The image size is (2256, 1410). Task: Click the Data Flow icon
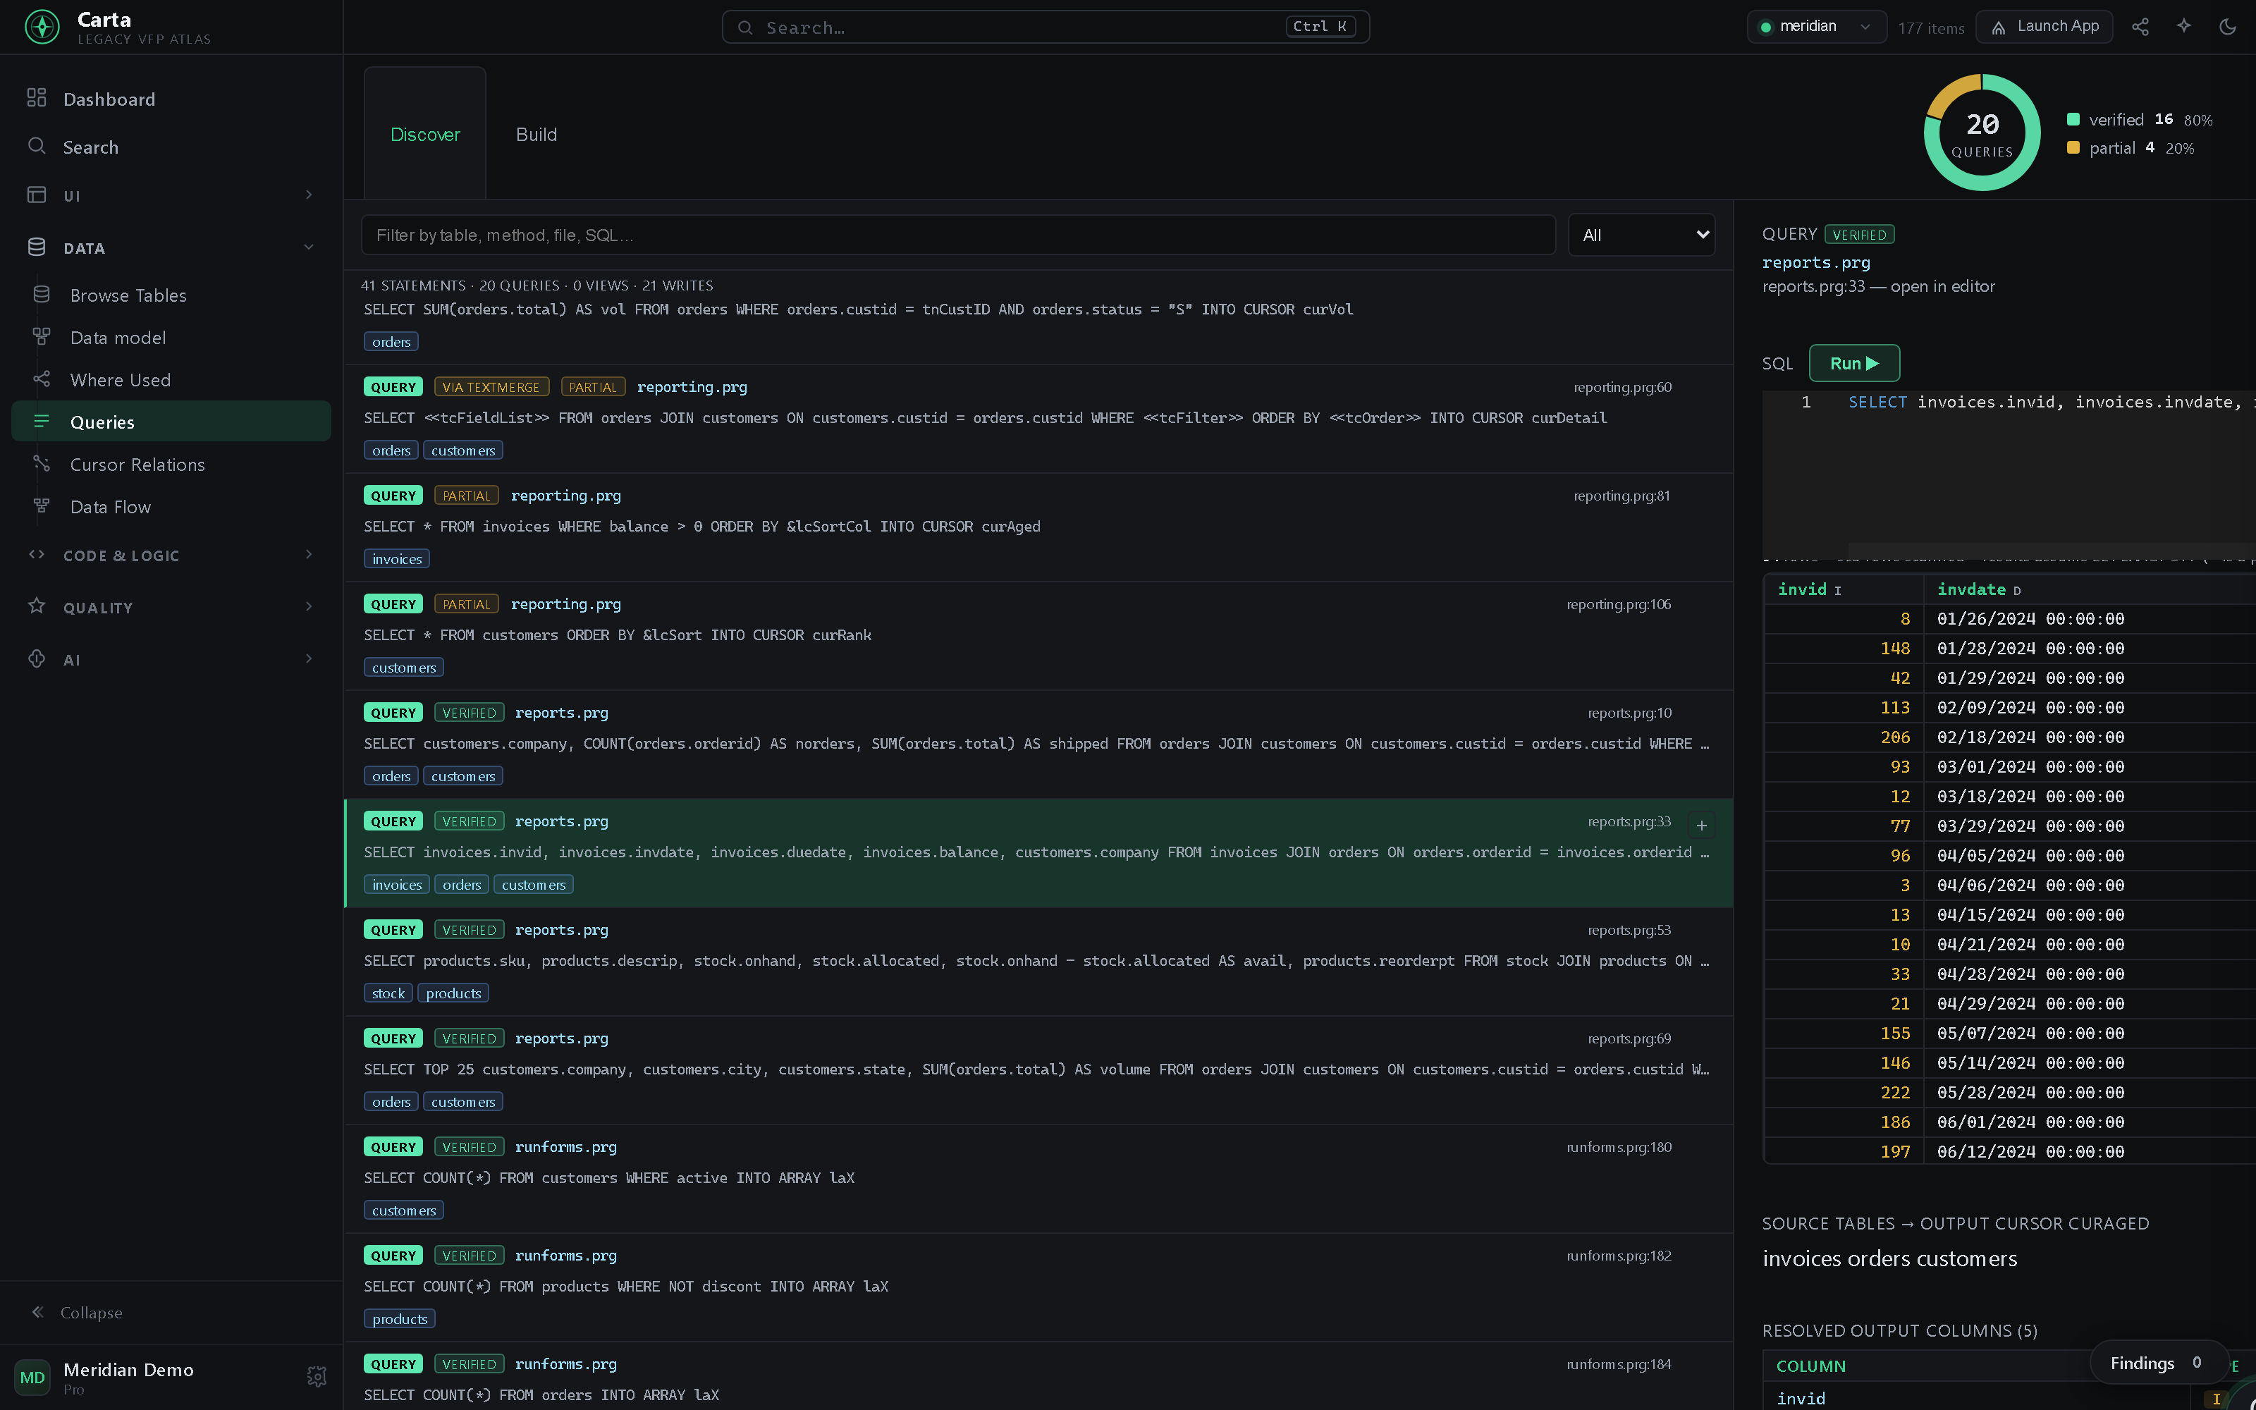pyautogui.click(x=42, y=505)
